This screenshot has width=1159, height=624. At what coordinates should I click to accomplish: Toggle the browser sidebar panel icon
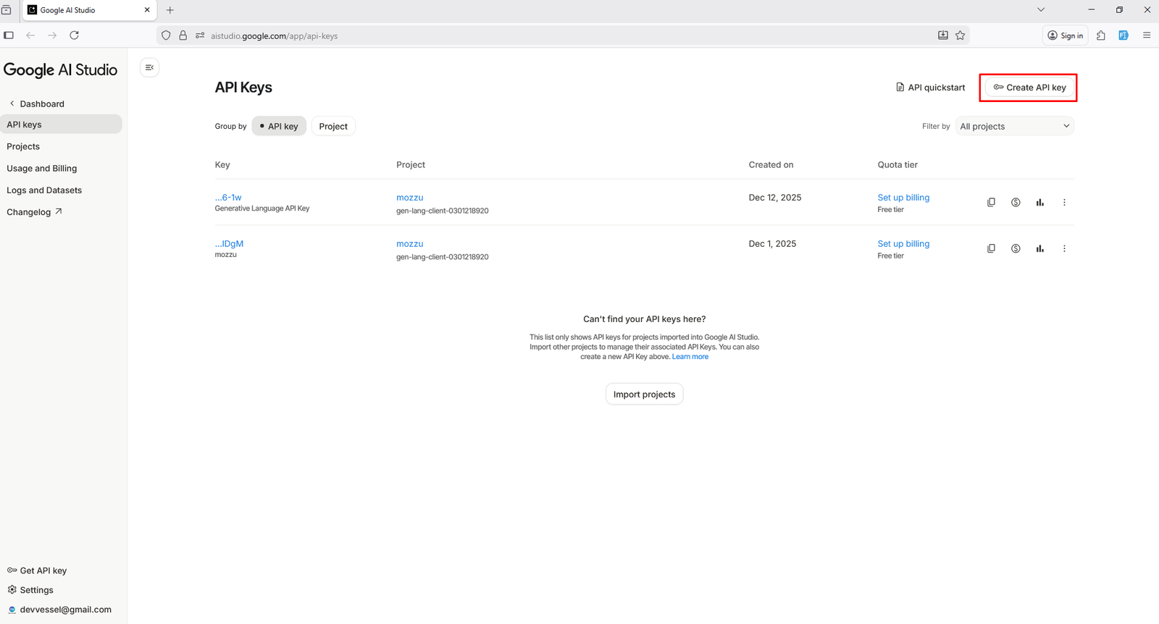pos(9,35)
